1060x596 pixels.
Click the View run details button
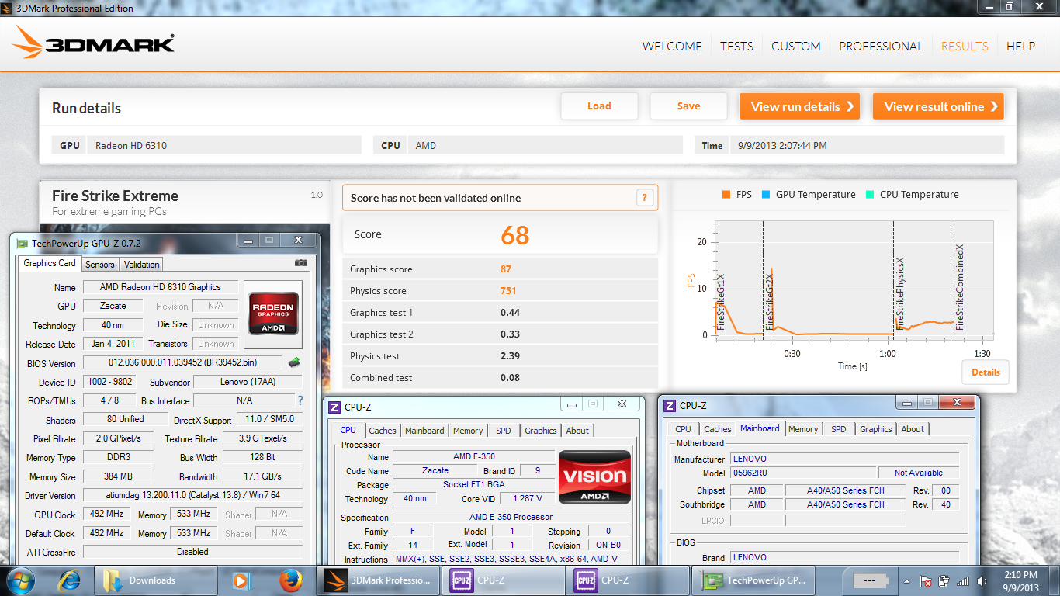click(x=799, y=106)
